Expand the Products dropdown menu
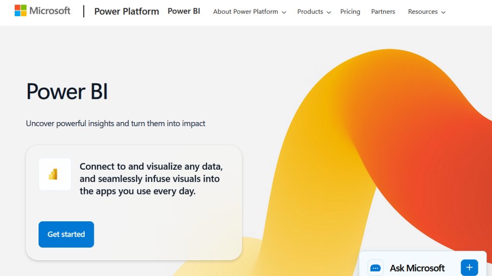 pyautogui.click(x=314, y=12)
